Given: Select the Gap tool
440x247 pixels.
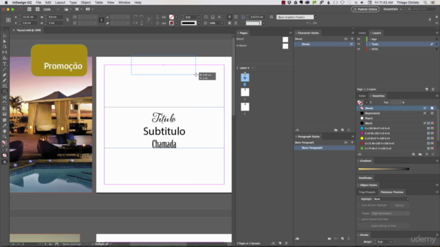Looking at the screenshot, I should pyautogui.click(x=5, y=52).
